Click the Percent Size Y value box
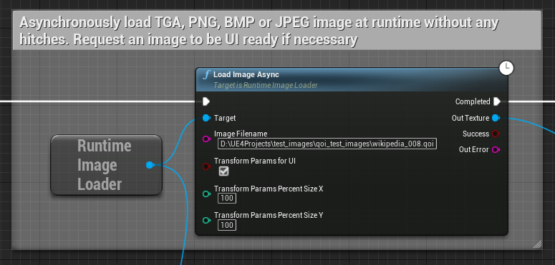The height and width of the screenshot is (265, 555). pos(227,225)
